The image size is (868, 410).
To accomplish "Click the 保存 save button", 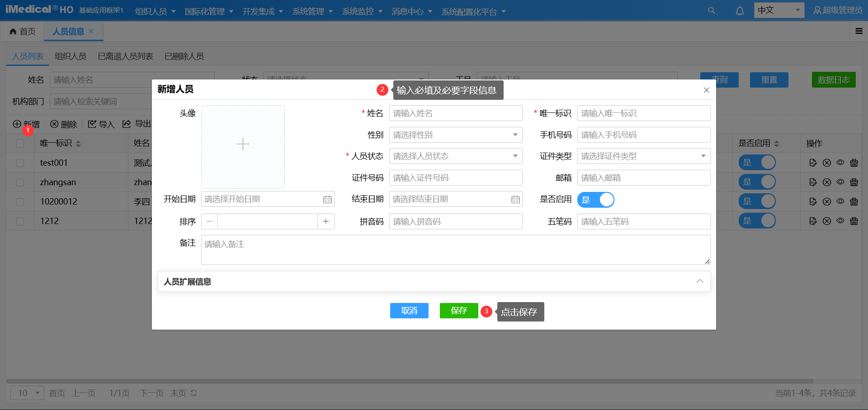I will (x=458, y=311).
